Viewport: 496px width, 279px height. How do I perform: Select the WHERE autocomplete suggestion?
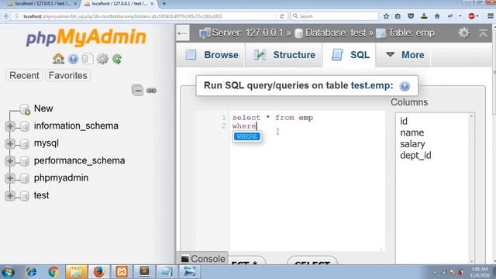point(246,136)
